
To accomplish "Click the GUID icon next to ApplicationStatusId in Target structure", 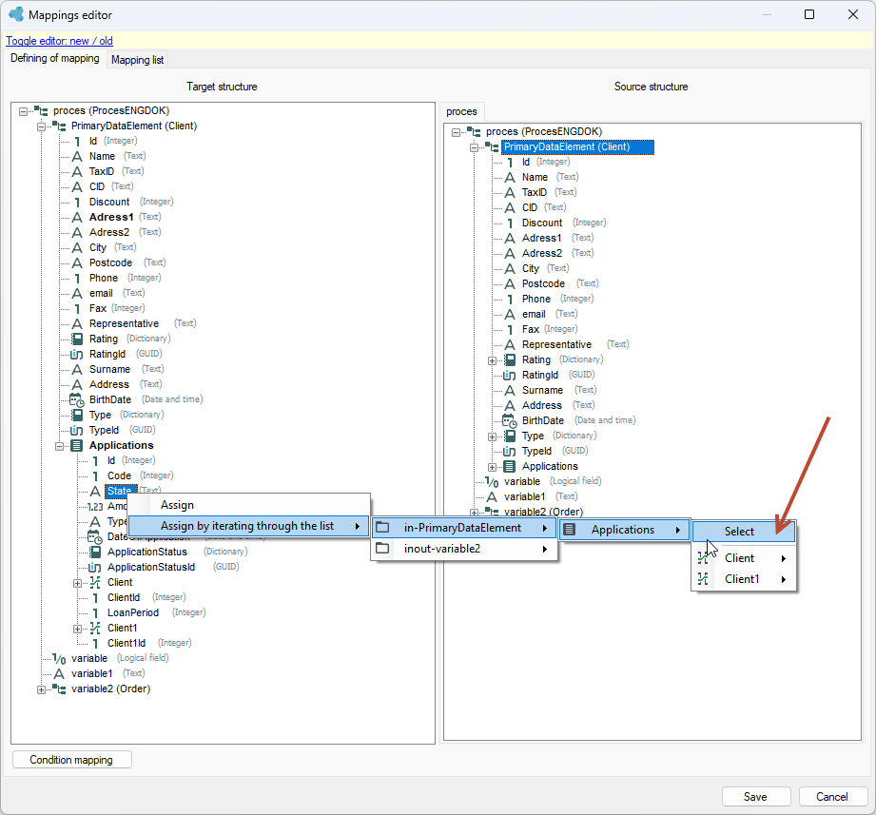I will tap(95, 567).
